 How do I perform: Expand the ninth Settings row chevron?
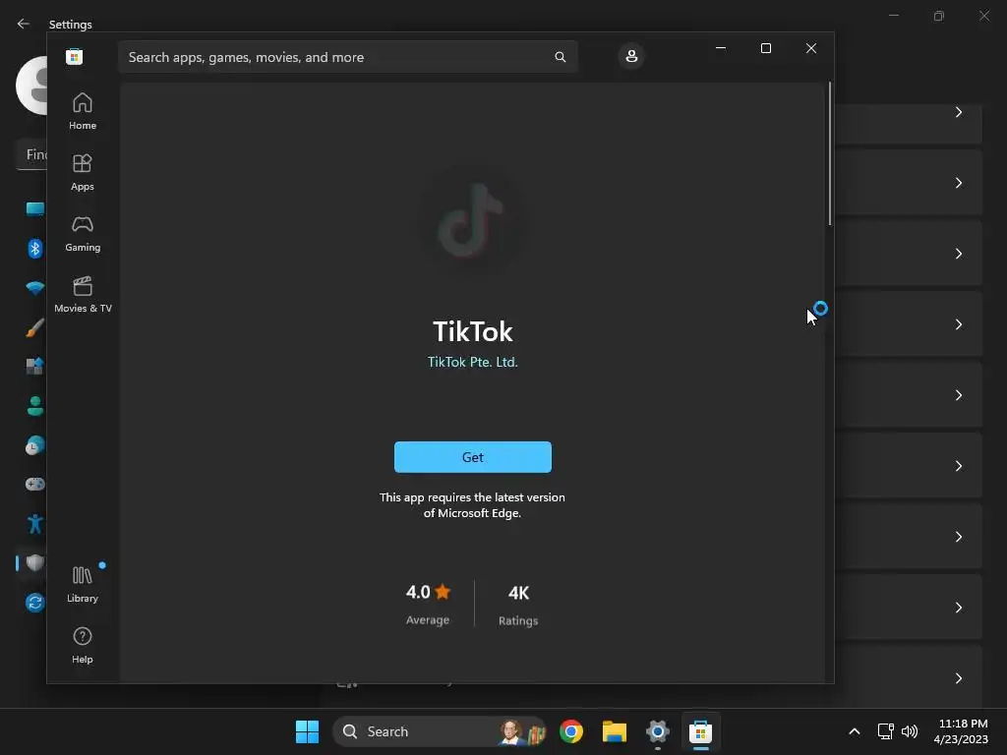tap(958, 678)
